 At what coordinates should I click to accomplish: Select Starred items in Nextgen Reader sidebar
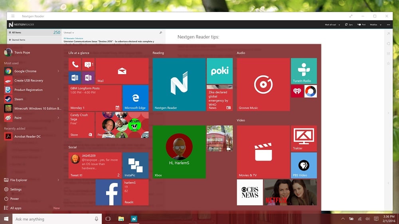[34, 40]
